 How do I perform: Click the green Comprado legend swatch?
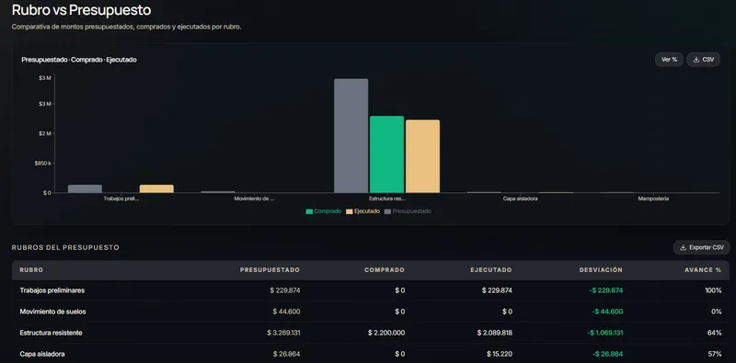pyautogui.click(x=309, y=211)
